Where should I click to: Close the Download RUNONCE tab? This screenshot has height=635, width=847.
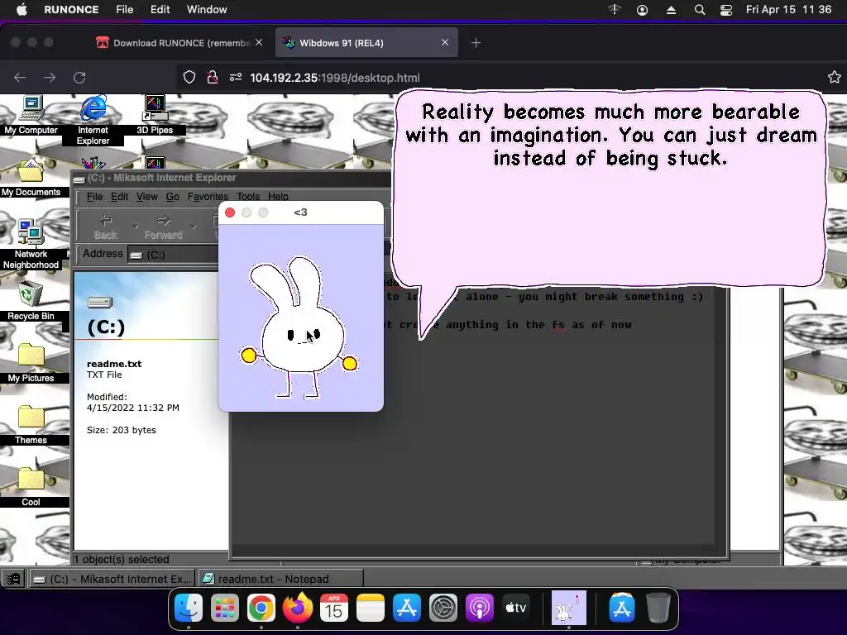pyautogui.click(x=259, y=43)
